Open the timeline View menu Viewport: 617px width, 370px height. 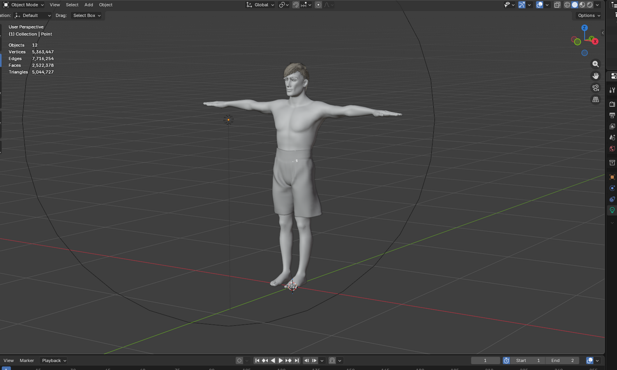pos(9,361)
